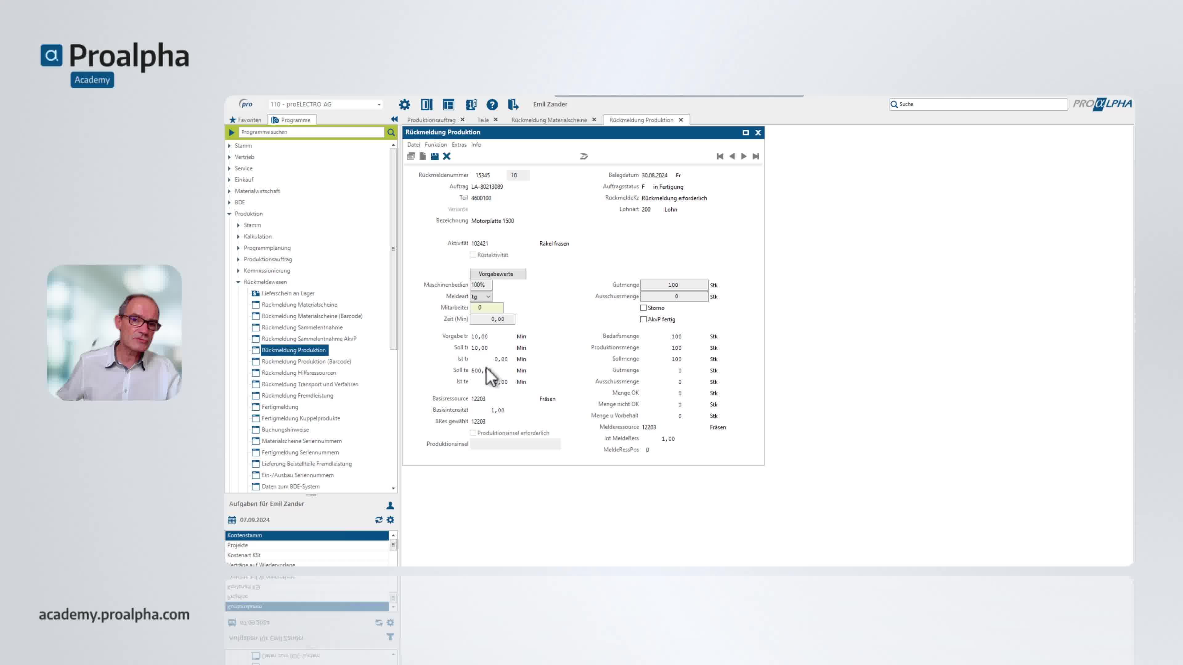
Task: Click into the Mitarbeiter input field
Action: [487, 308]
